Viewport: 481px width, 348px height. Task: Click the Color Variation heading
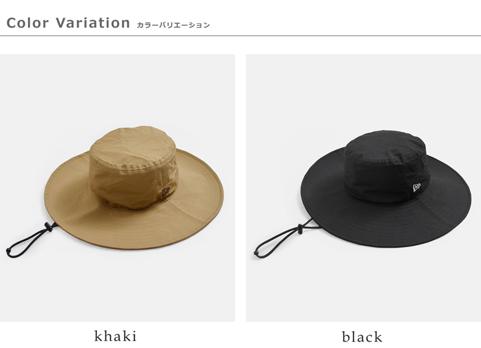68,23
